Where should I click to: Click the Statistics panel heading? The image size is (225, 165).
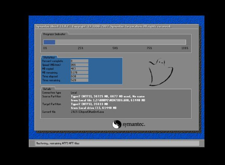(49, 57)
